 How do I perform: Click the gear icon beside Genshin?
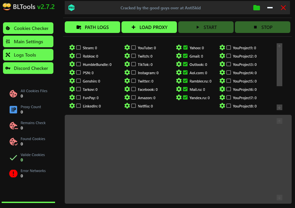click(72, 81)
